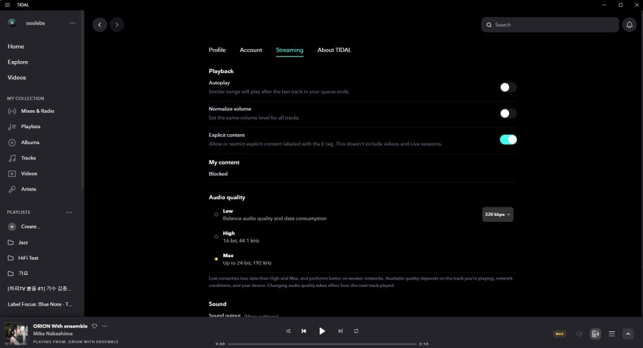643x348 pixels.
Task: Expand the now playing view
Action: tap(628, 334)
